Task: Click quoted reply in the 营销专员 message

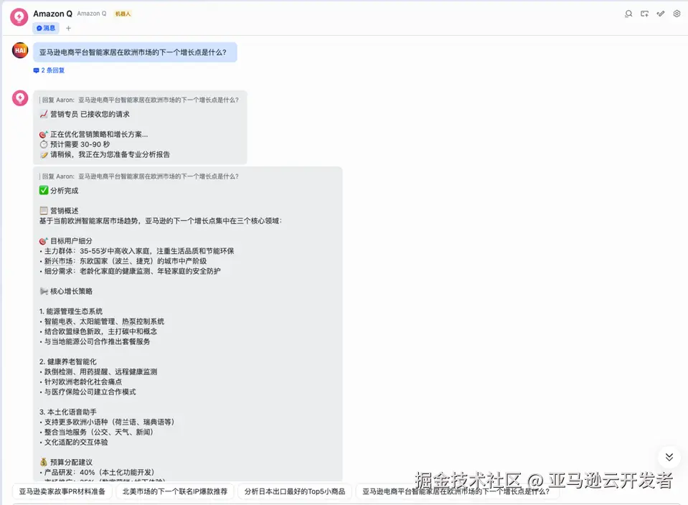Action: click(x=138, y=100)
